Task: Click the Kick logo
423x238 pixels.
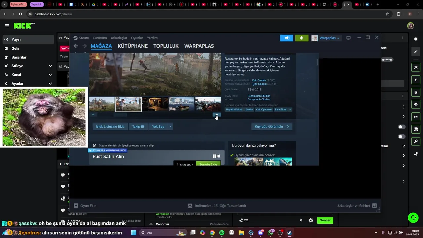Action: 24,26
